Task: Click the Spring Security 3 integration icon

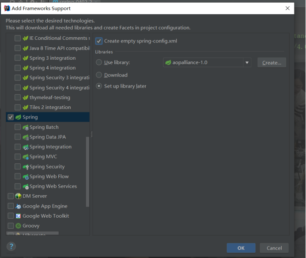Action: click(x=25, y=77)
